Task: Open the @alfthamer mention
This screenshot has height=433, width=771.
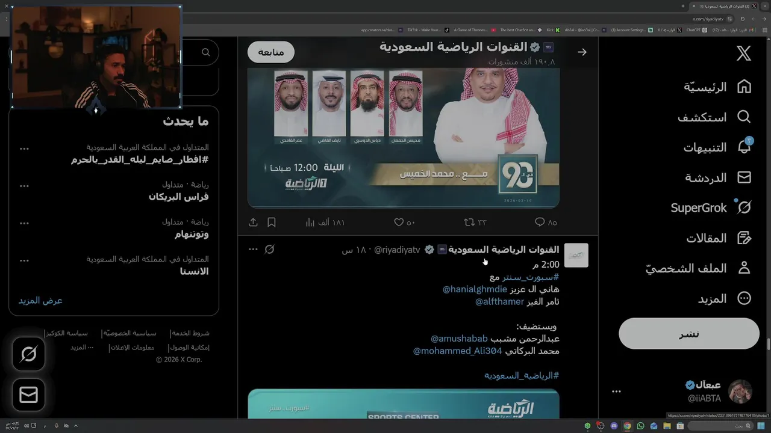Action: pos(499,301)
